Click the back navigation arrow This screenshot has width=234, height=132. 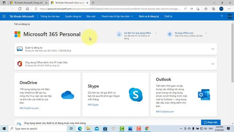tap(5, 9)
